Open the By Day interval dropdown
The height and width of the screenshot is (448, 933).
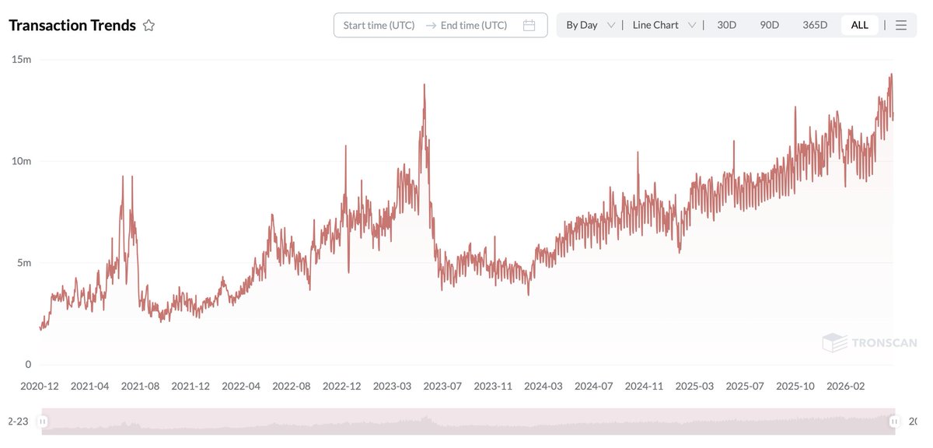click(590, 25)
